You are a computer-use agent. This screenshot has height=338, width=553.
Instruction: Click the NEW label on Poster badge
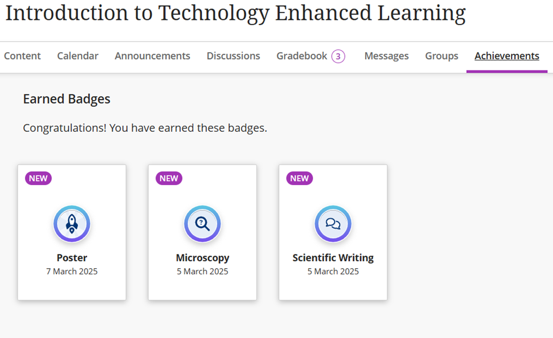(x=38, y=178)
